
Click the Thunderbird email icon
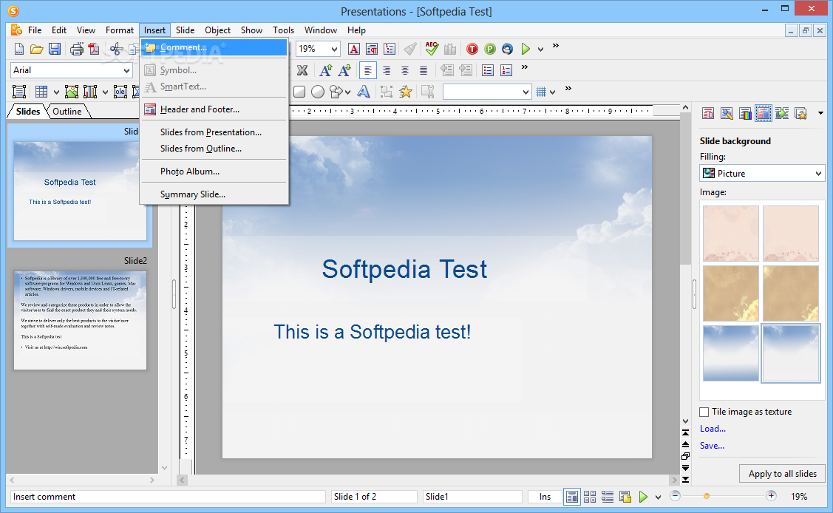[507, 49]
